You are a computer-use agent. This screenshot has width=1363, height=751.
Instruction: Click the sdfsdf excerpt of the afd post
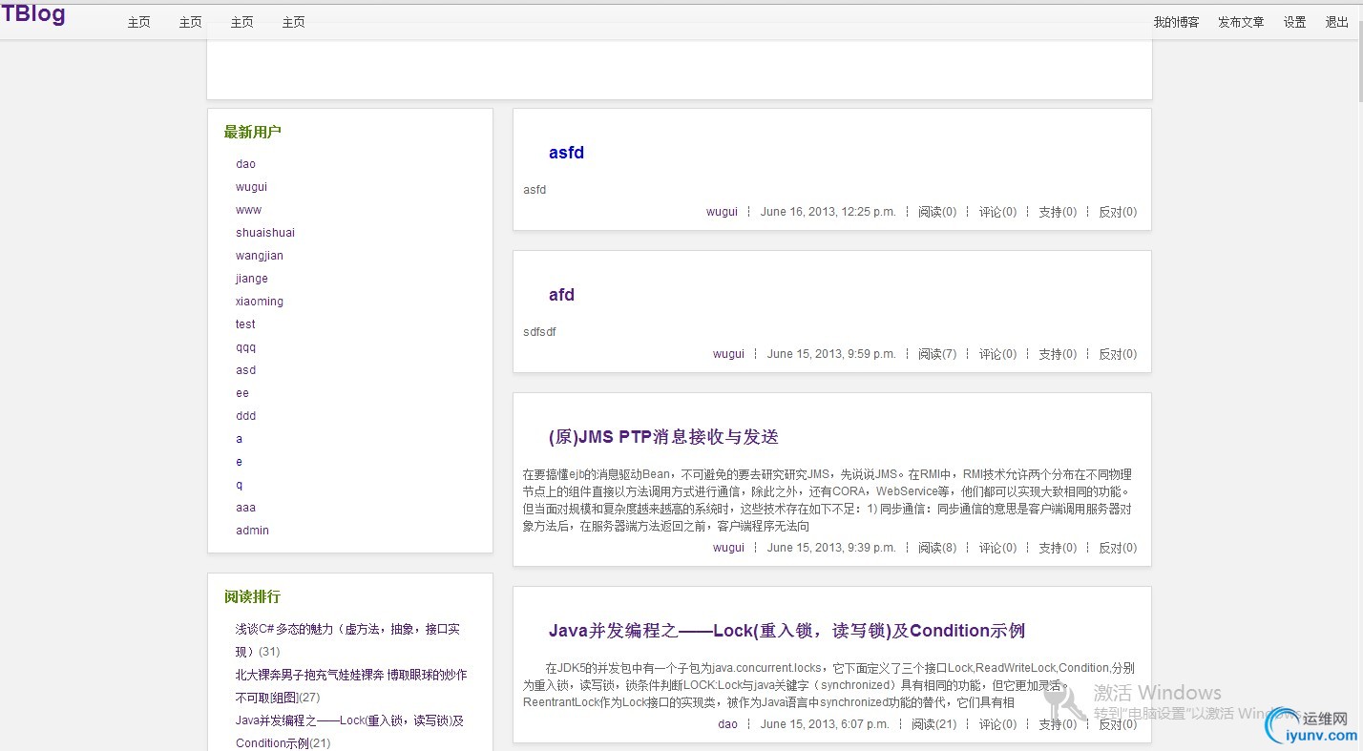point(539,332)
